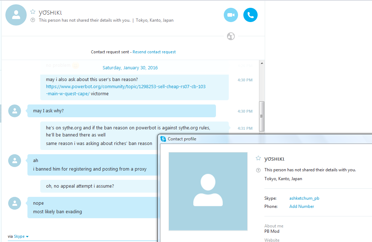Click the "oh, no appeal attempt i assume?" message
The height and width of the screenshot is (242, 372).
pos(80,186)
